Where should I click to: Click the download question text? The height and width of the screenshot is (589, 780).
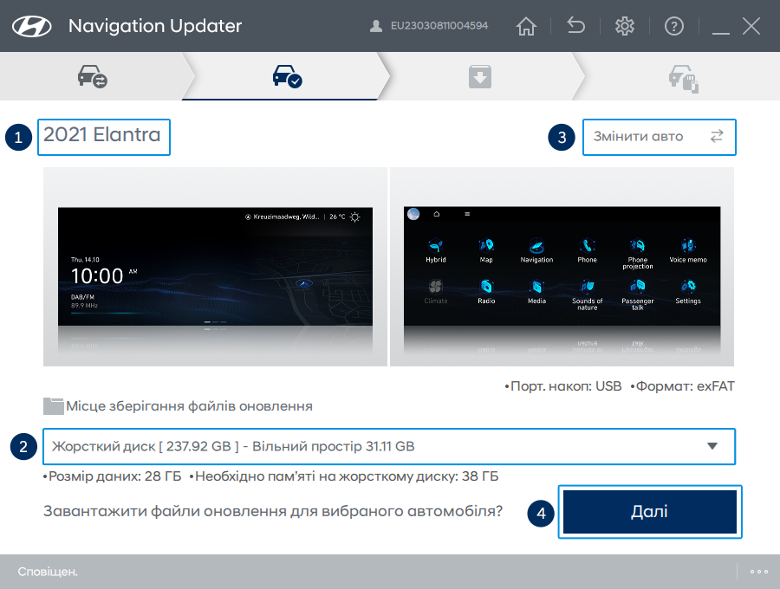(x=273, y=511)
